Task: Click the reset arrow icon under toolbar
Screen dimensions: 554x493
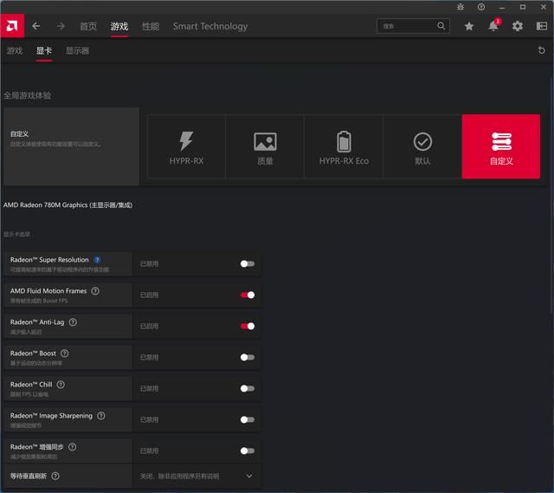Action: (x=542, y=51)
